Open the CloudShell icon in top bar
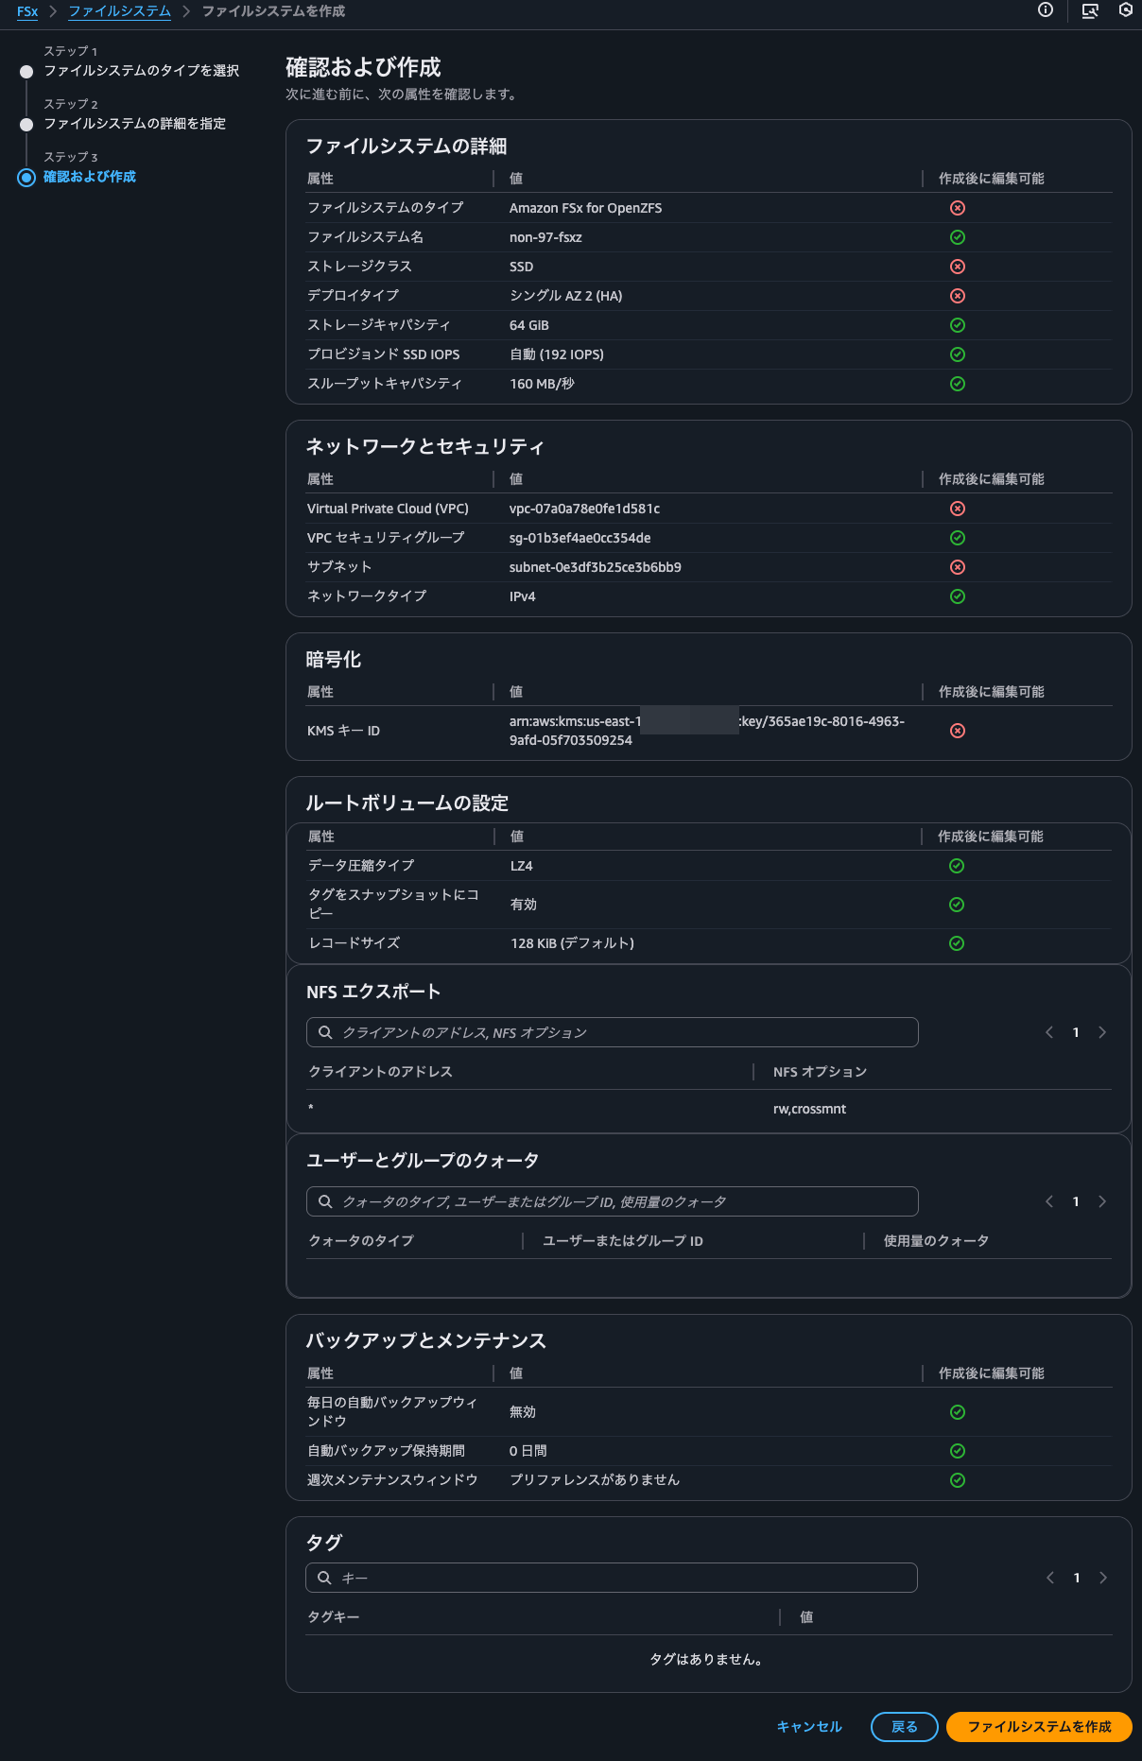The height and width of the screenshot is (1761, 1142). (x=1090, y=10)
